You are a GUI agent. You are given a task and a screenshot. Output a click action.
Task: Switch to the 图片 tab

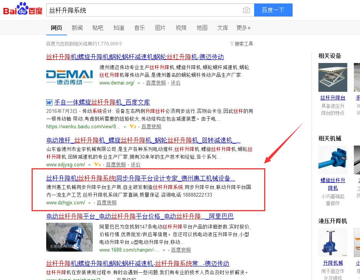pyautogui.click(x=160, y=28)
